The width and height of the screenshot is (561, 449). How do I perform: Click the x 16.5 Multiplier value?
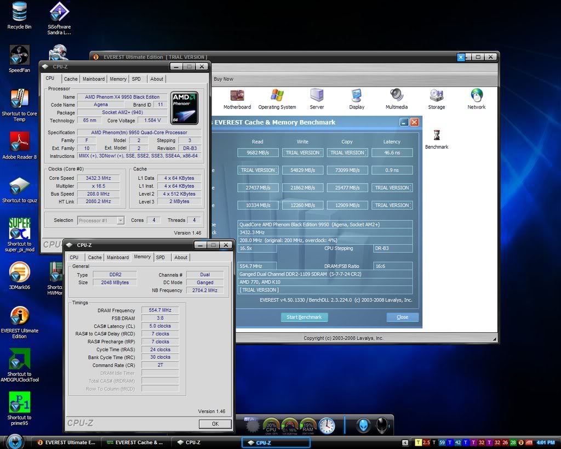pos(99,186)
